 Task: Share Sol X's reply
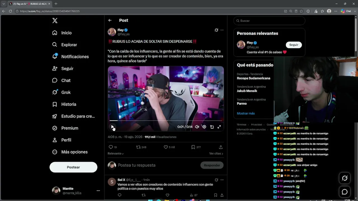click(222, 195)
